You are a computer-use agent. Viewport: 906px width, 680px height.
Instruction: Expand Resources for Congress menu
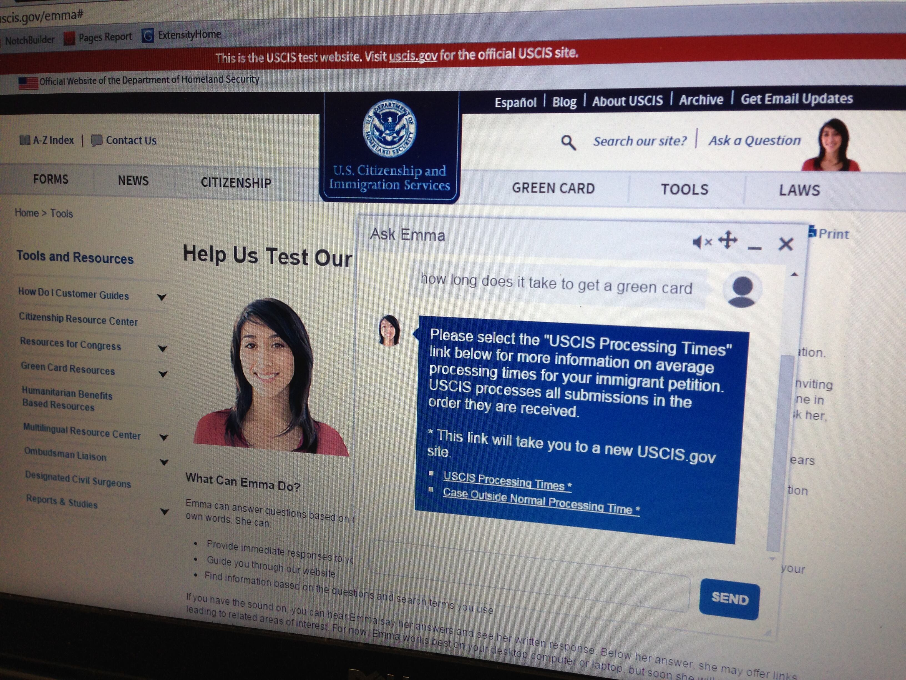pos(163,349)
